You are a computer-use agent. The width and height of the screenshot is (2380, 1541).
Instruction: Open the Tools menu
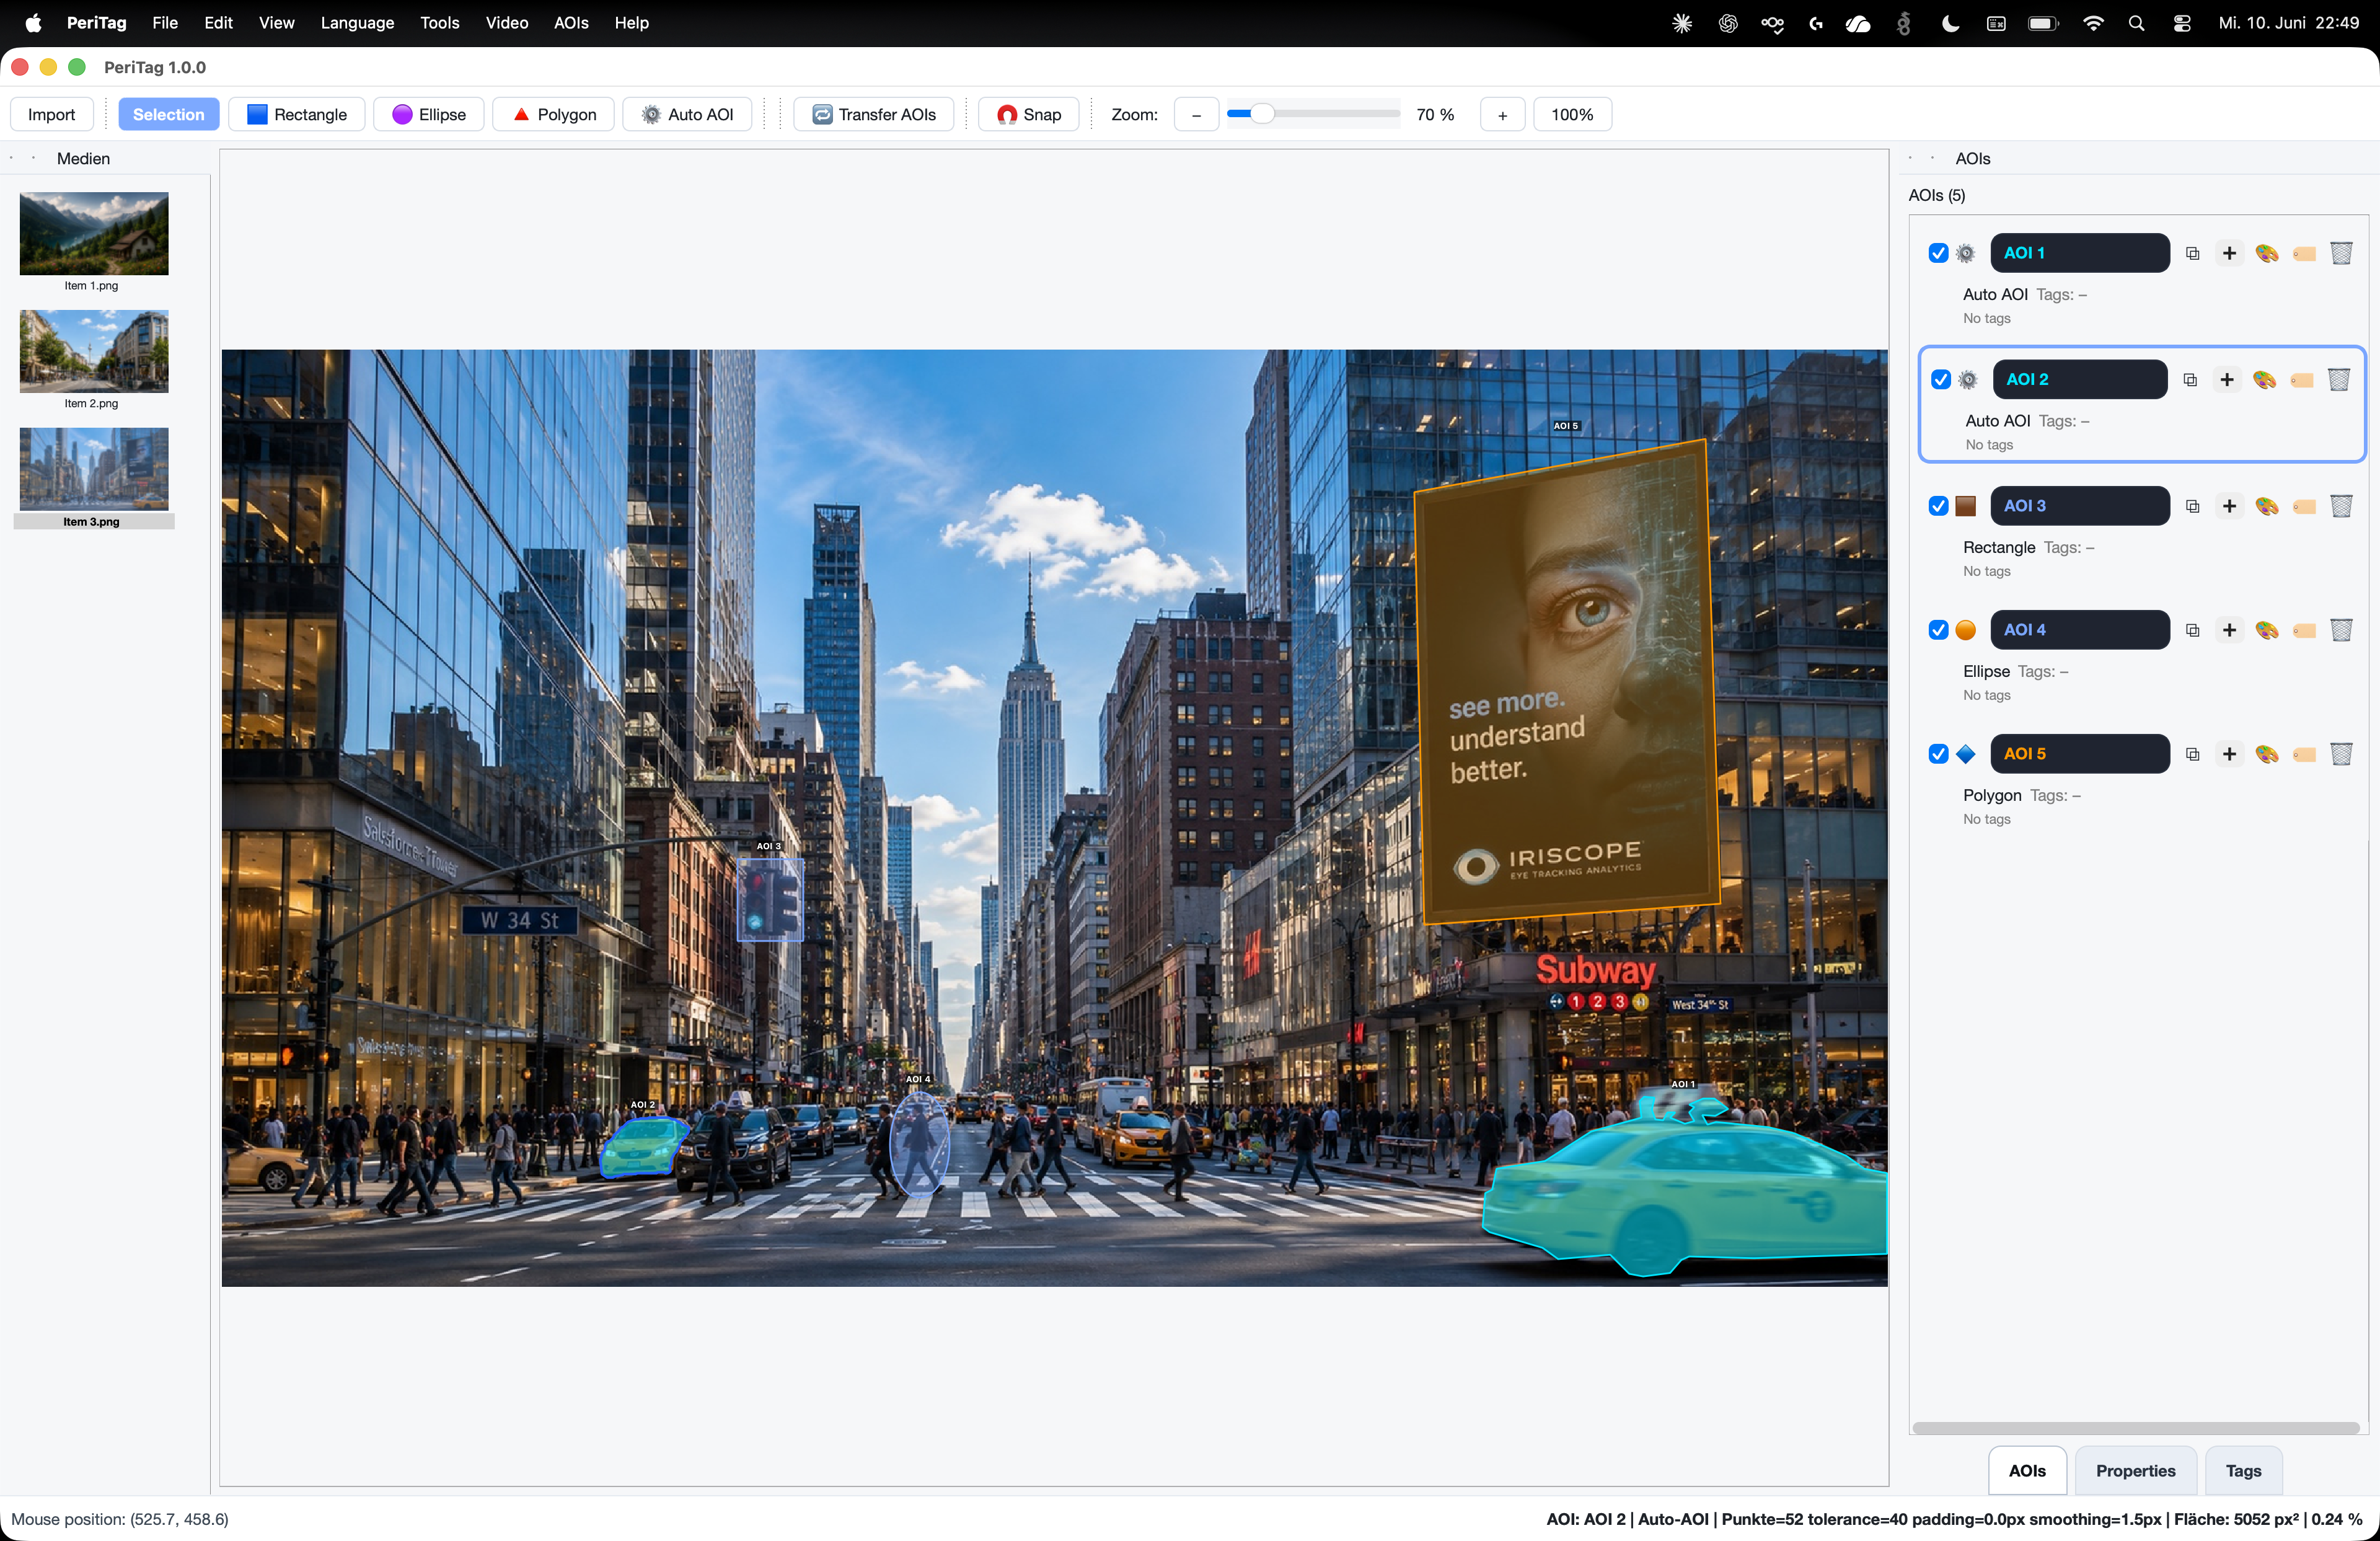point(439,23)
